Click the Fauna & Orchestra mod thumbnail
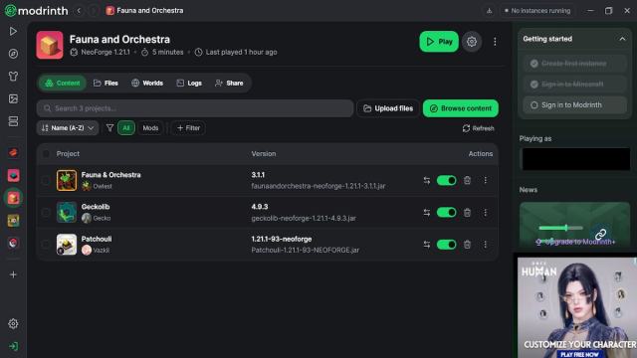Viewport: 637px width, 358px height. coord(67,180)
